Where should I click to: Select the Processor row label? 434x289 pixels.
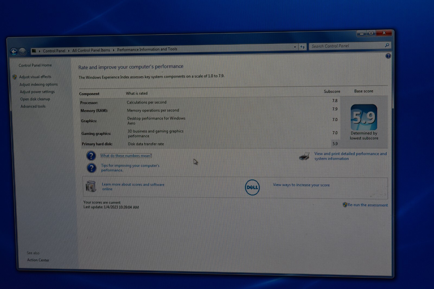tap(89, 103)
